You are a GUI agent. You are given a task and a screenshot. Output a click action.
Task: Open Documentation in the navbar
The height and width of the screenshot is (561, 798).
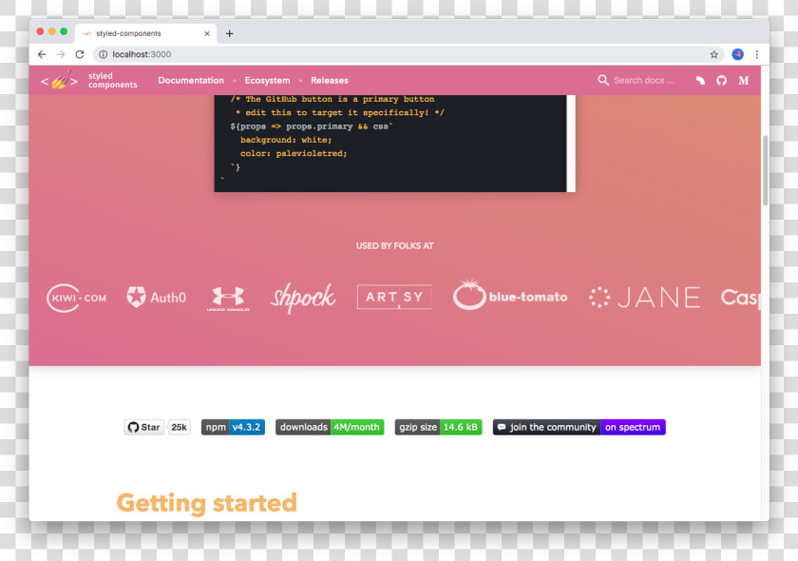[x=191, y=81]
